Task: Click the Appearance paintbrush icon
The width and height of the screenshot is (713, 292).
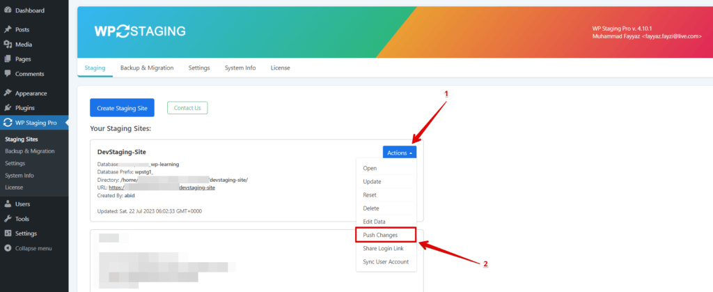Action: [7, 93]
